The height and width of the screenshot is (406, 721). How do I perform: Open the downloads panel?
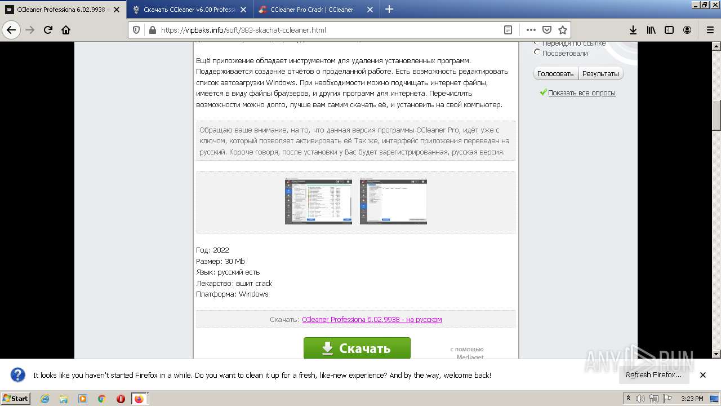633,30
